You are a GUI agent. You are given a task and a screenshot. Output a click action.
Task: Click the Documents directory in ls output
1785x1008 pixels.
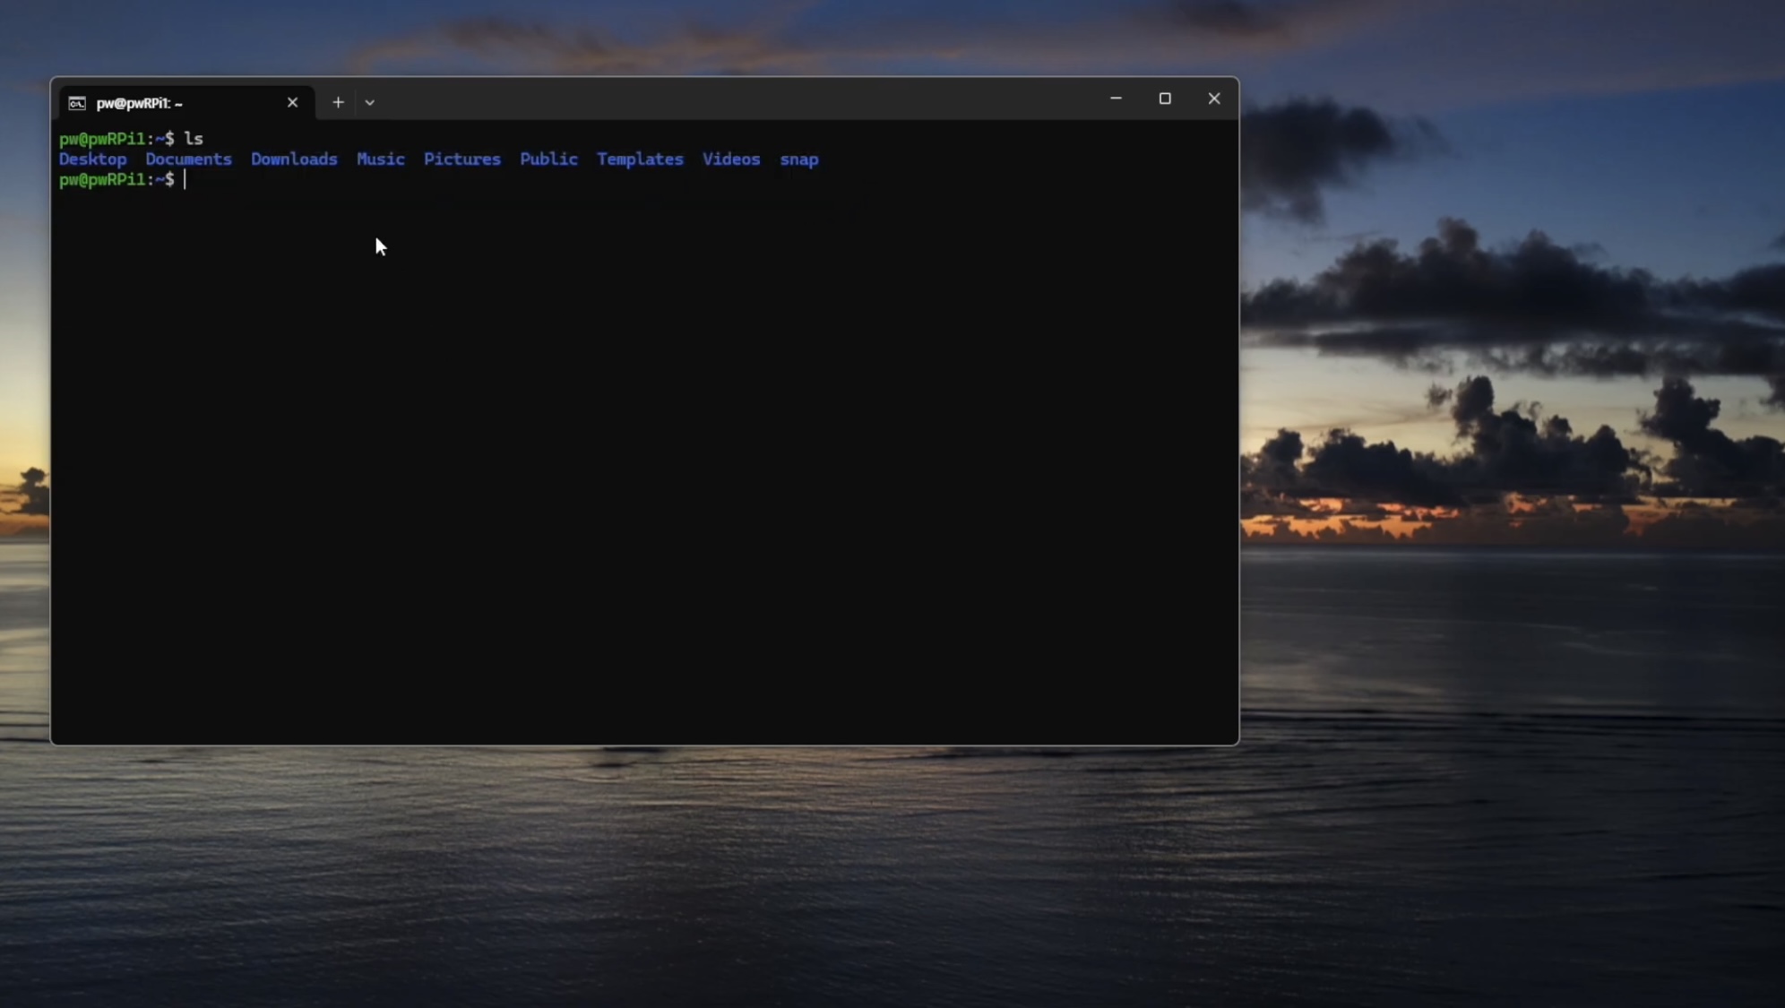coord(188,159)
